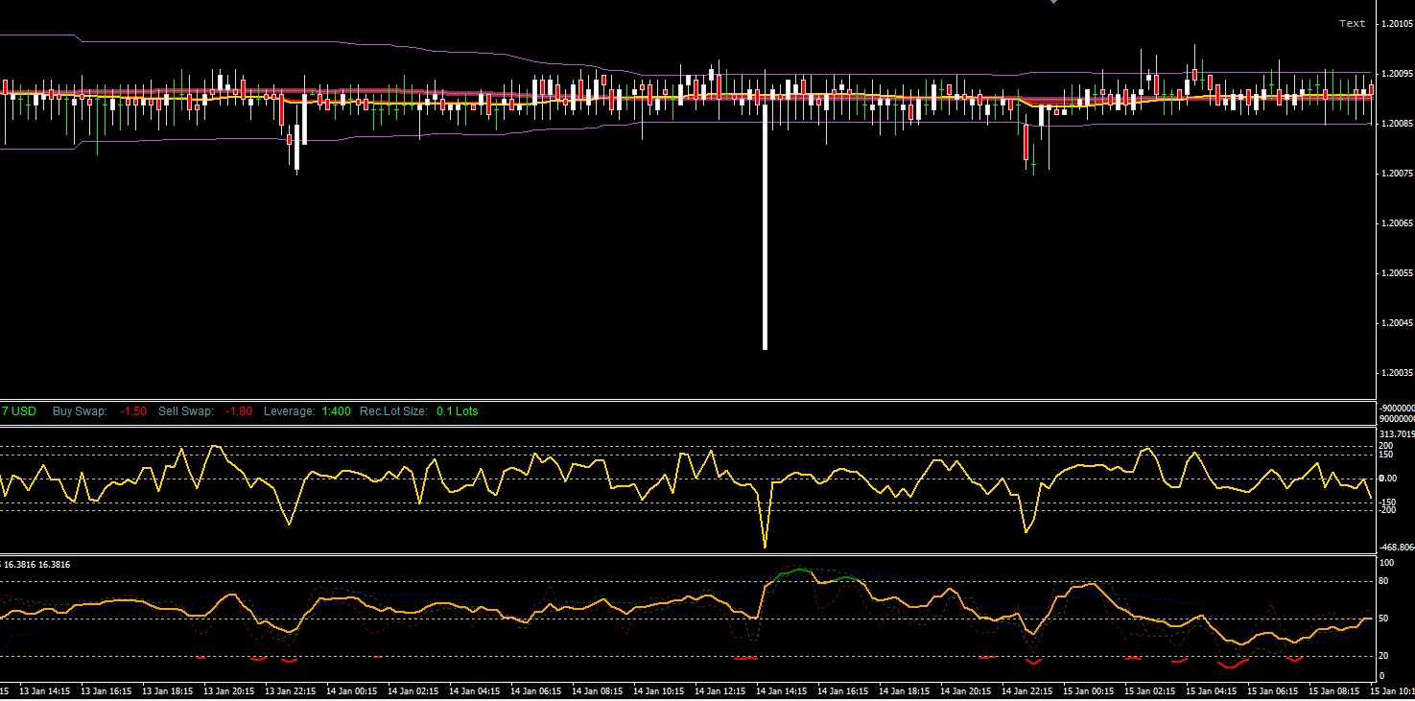Click price level 1.20075 on price axis
The width and height of the screenshot is (1415, 701).
coord(1397,174)
